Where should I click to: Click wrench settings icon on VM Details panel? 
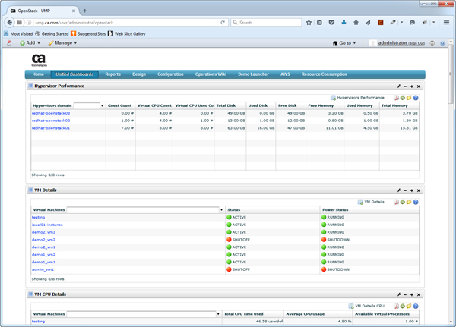pyautogui.click(x=399, y=190)
